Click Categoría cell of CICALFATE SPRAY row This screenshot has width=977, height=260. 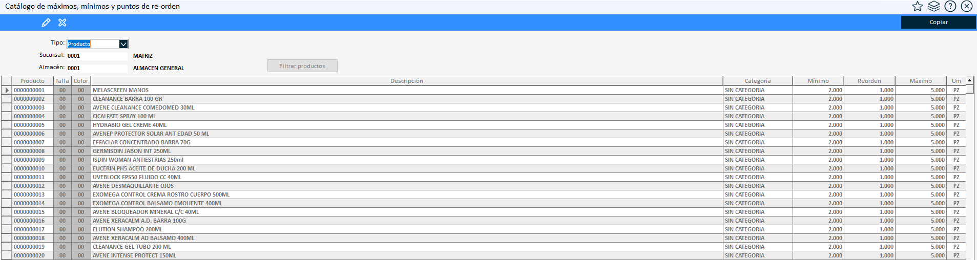pos(758,116)
